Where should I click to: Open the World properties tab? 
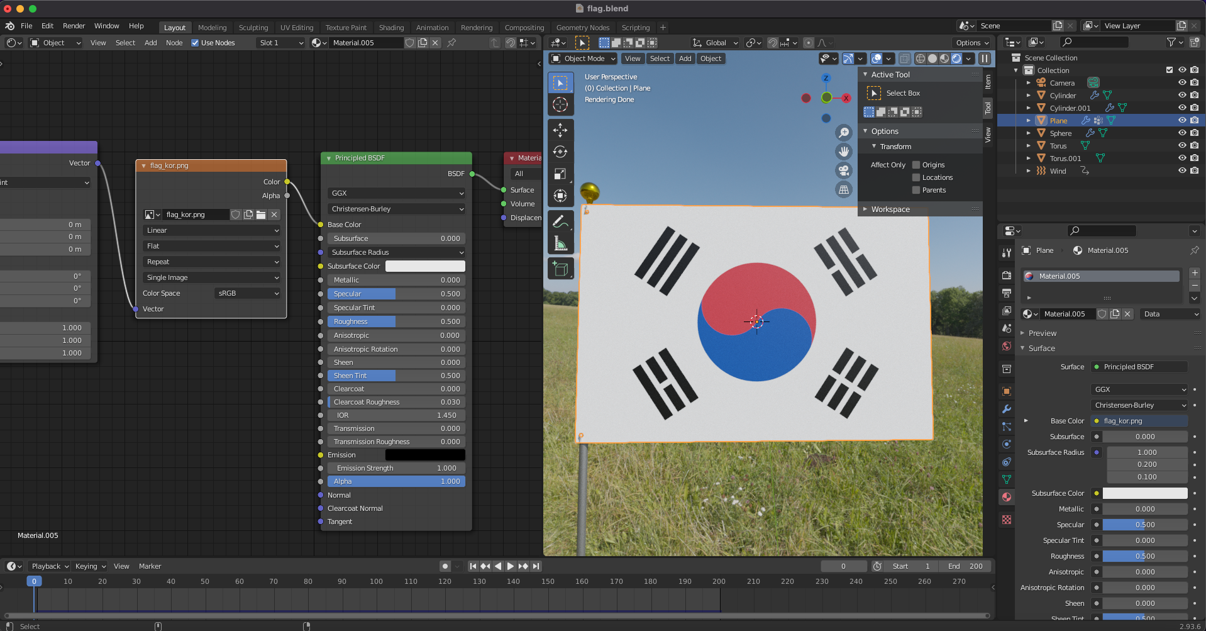click(x=1007, y=346)
